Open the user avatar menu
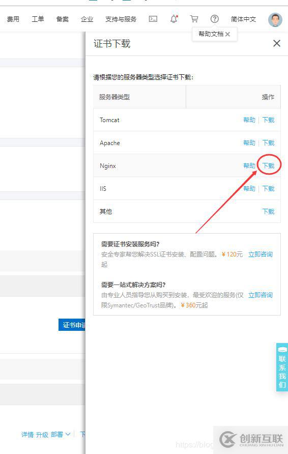288x454 pixels. pos(275,20)
